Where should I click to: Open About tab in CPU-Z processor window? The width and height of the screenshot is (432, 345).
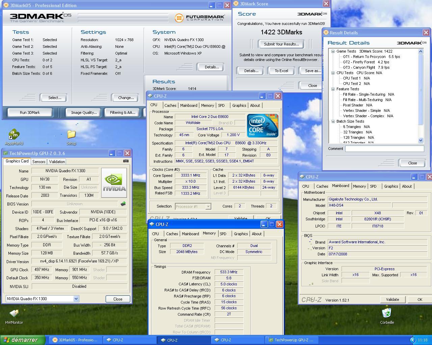[255, 105]
